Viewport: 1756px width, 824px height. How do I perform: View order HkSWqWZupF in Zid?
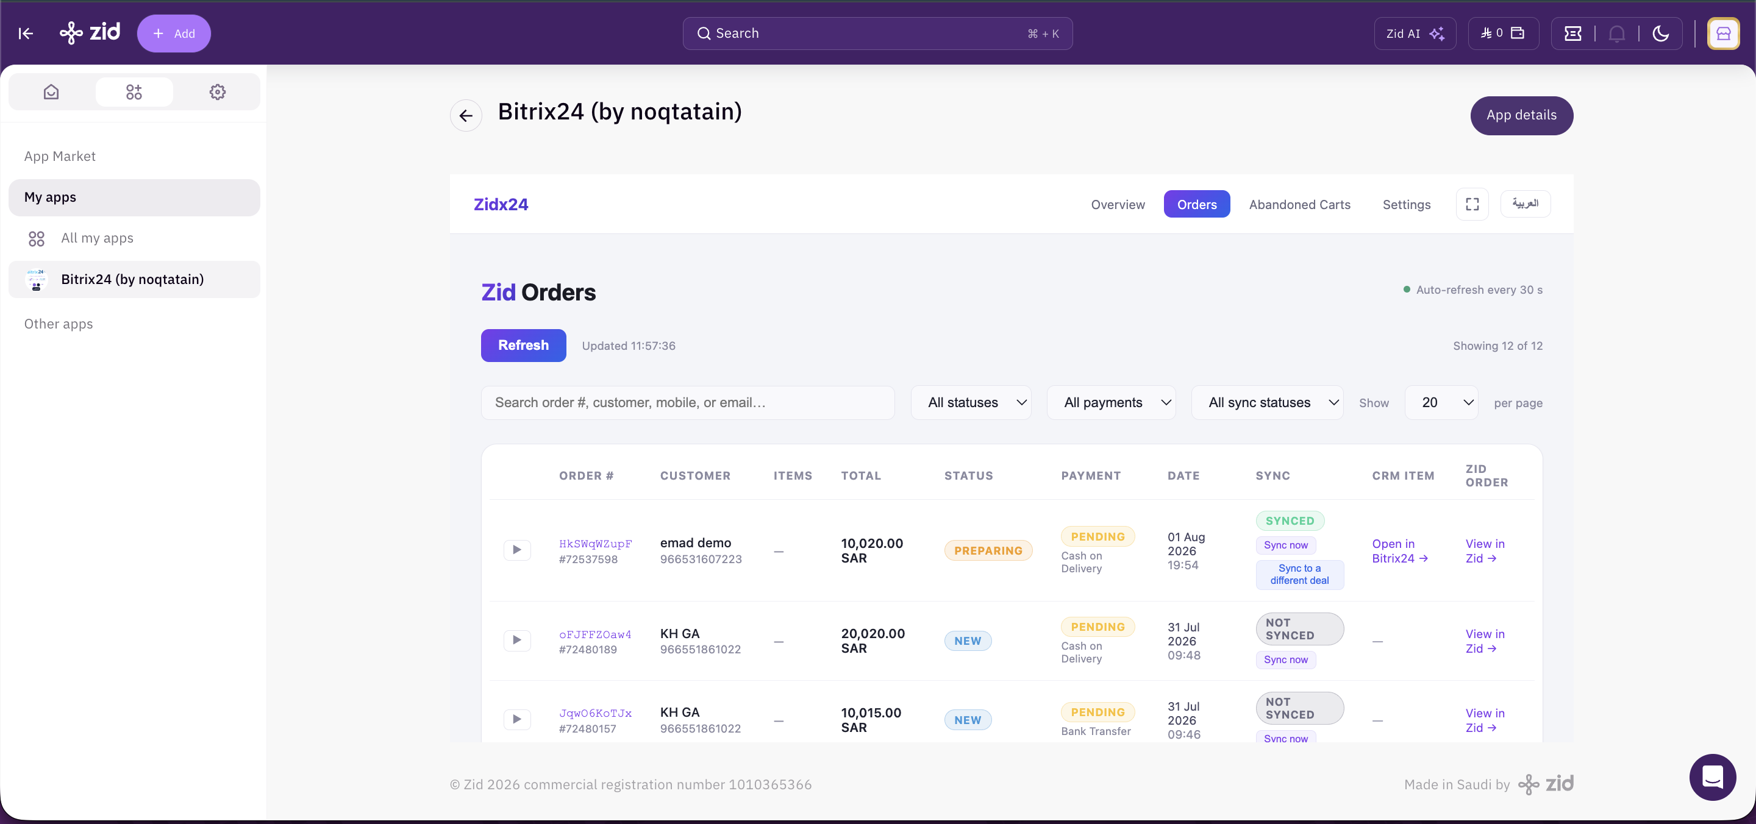click(x=1485, y=551)
